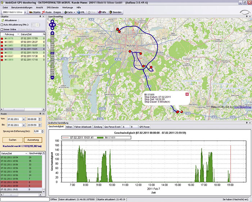Export via the KML toolbar button

click(x=81, y=12)
